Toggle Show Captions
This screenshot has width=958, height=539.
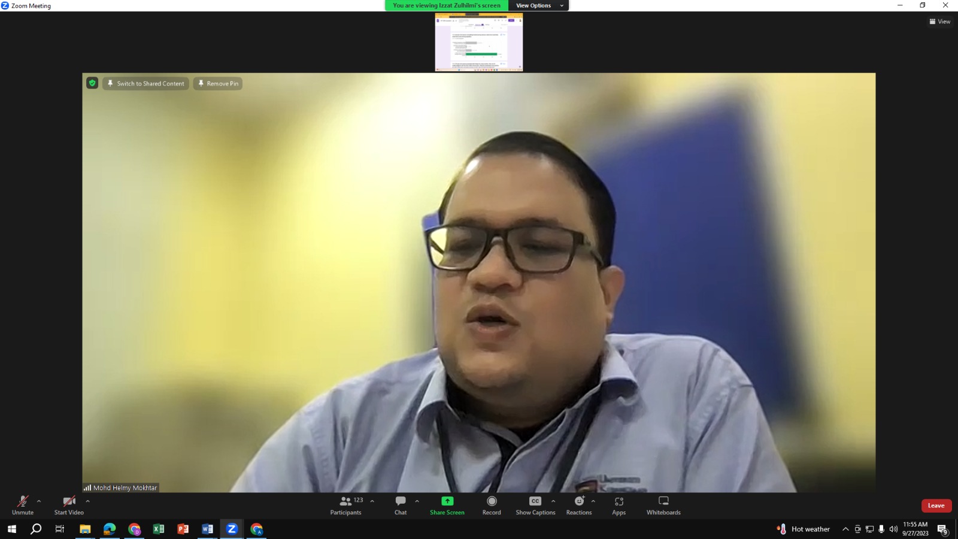[535, 505]
